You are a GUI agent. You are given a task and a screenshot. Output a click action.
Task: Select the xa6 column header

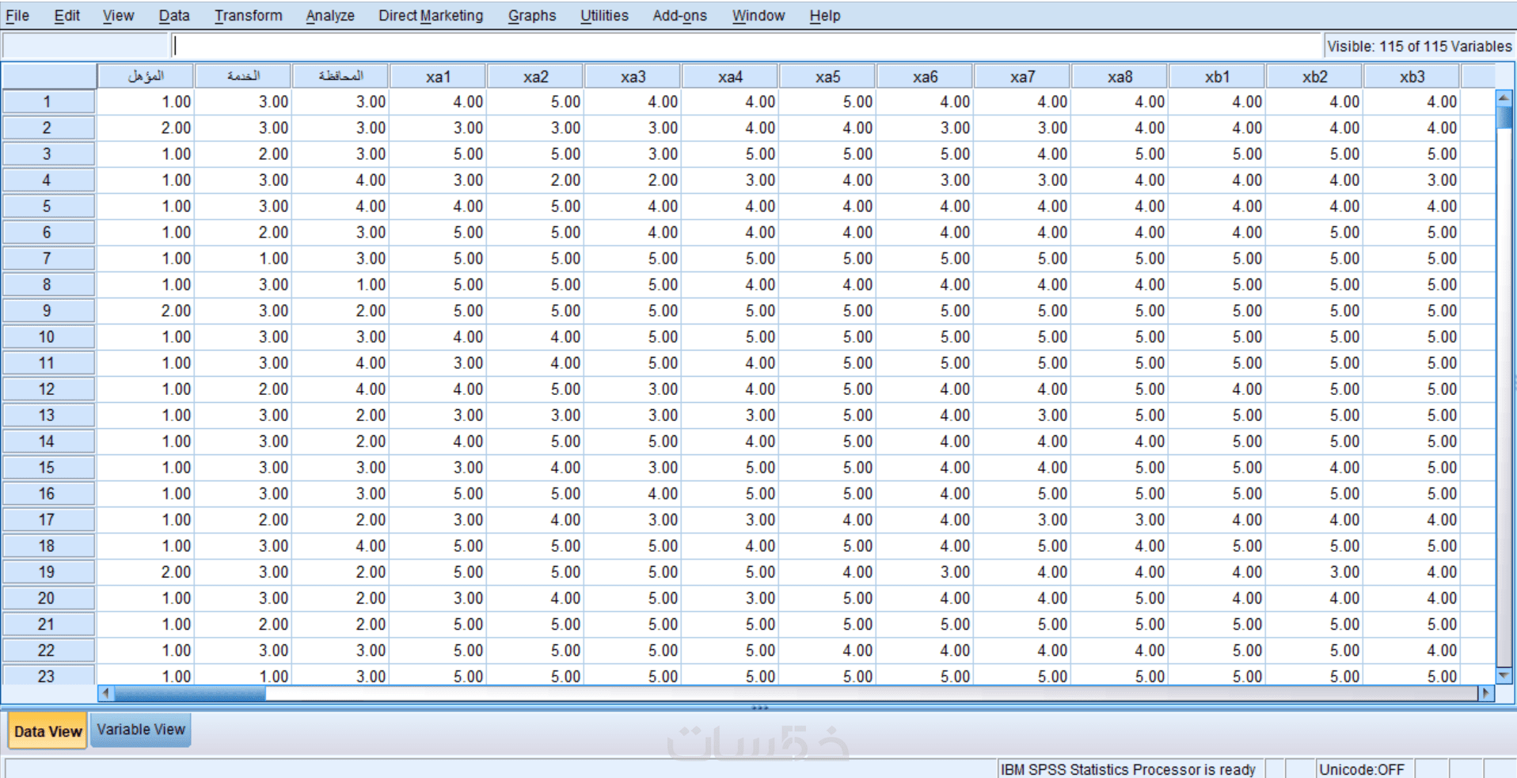925,77
